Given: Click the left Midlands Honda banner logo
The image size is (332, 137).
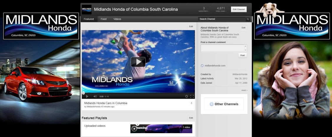Looking at the screenshot, I should point(41,26).
